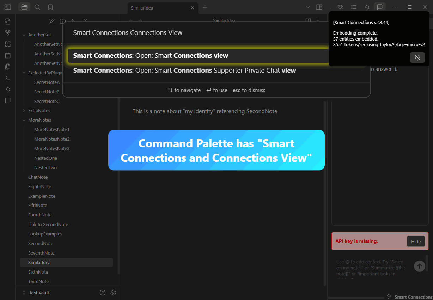Open the NestedOne file

coord(45,158)
